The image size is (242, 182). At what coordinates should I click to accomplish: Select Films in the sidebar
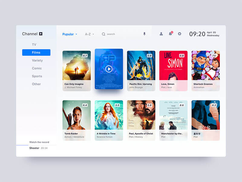click(36, 52)
